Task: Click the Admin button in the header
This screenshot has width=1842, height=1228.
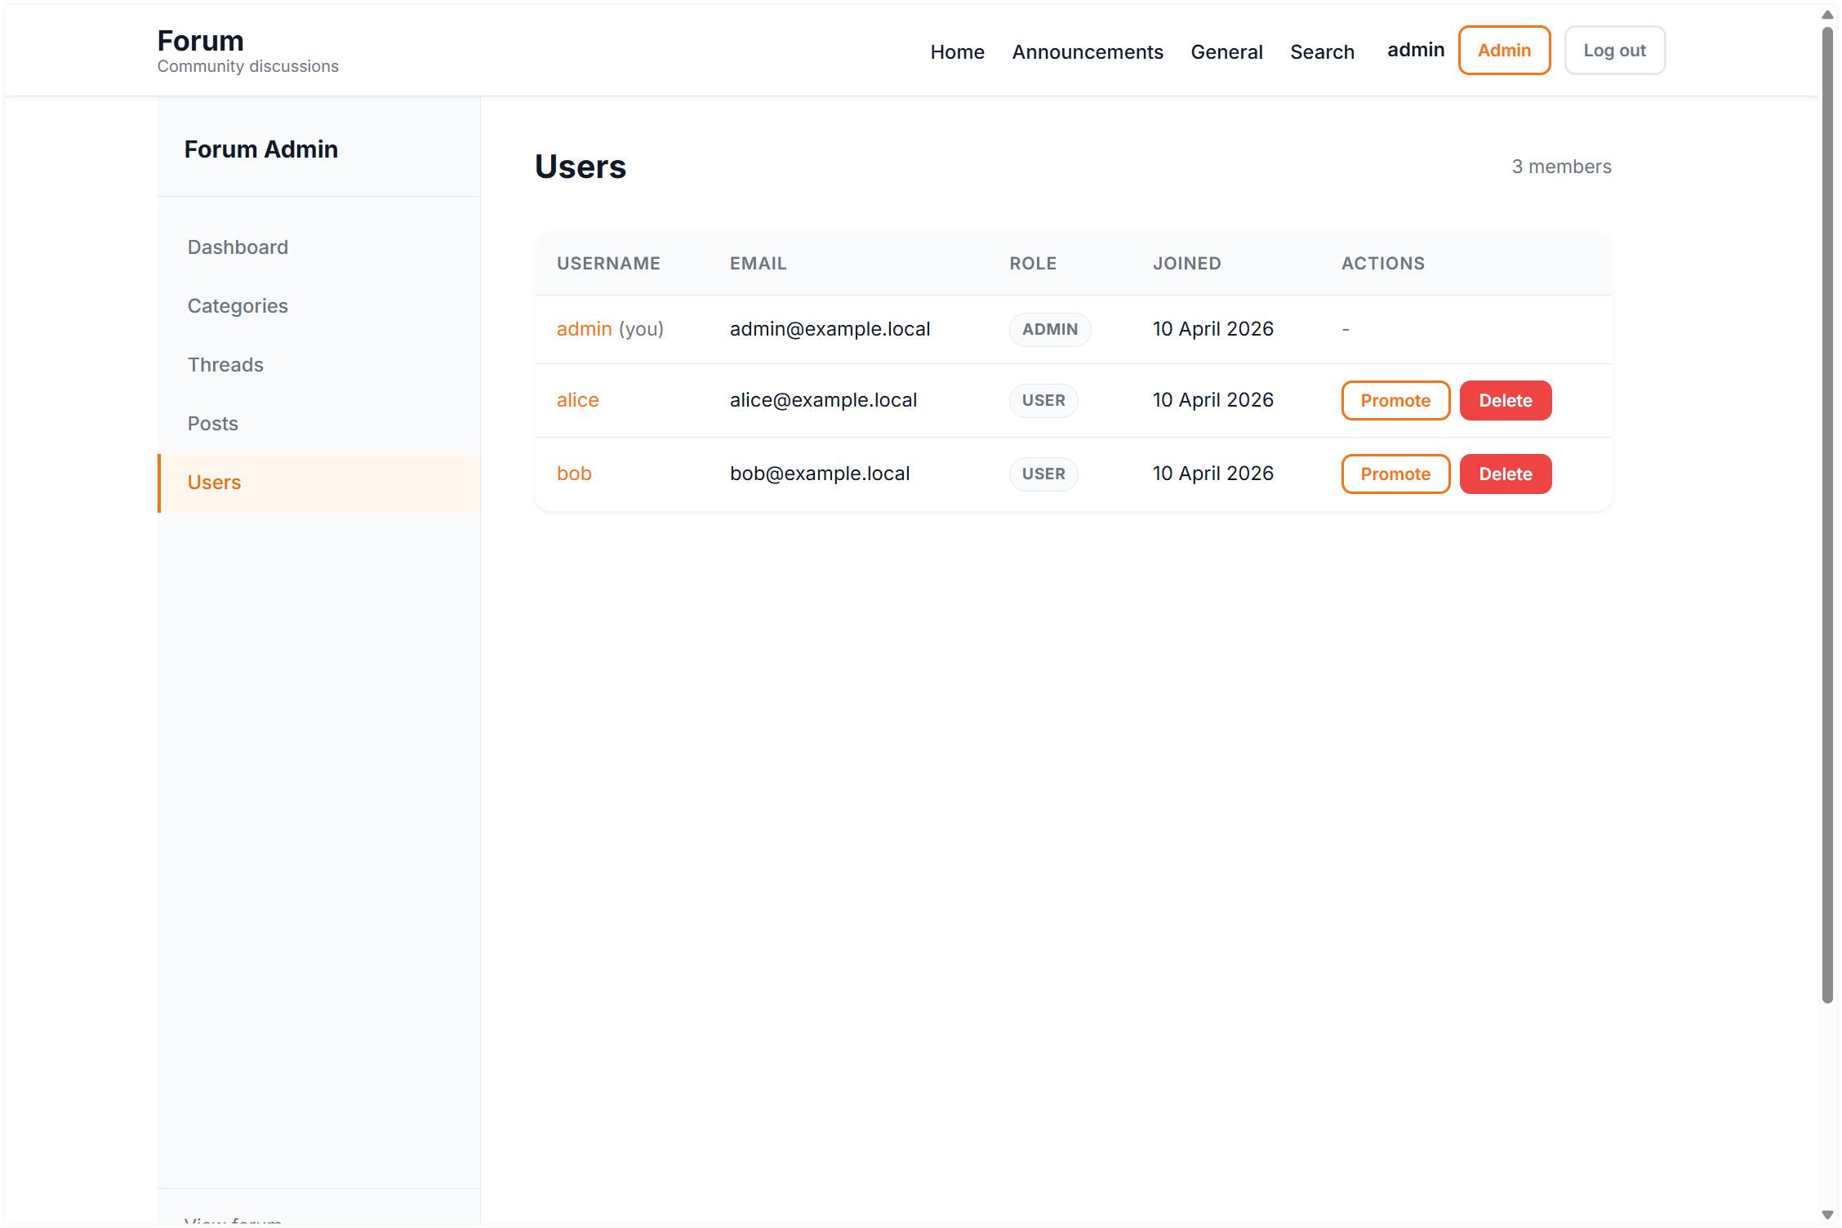Action: pyautogui.click(x=1504, y=50)
